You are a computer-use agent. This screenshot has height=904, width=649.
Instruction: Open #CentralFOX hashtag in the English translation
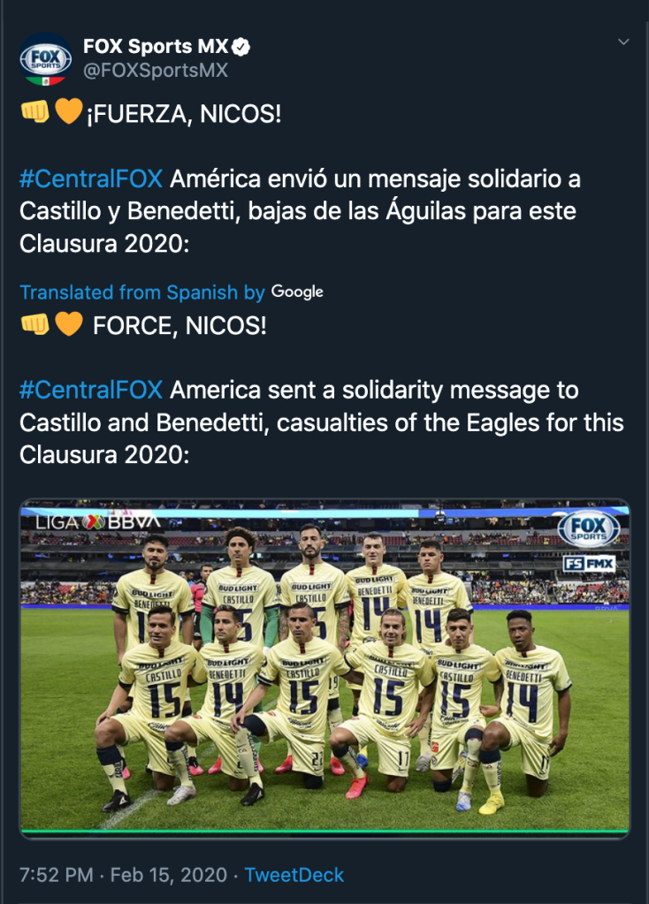[x=91, y=391]
